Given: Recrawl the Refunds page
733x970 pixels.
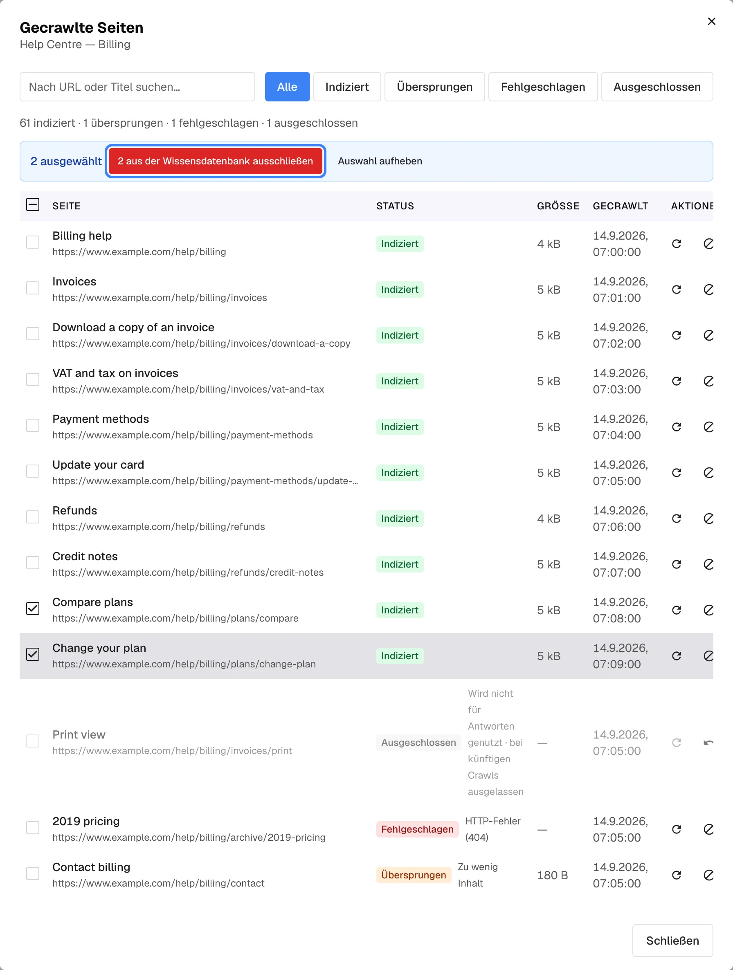Looking at the screenshot, I should click(x=677, y=519).
